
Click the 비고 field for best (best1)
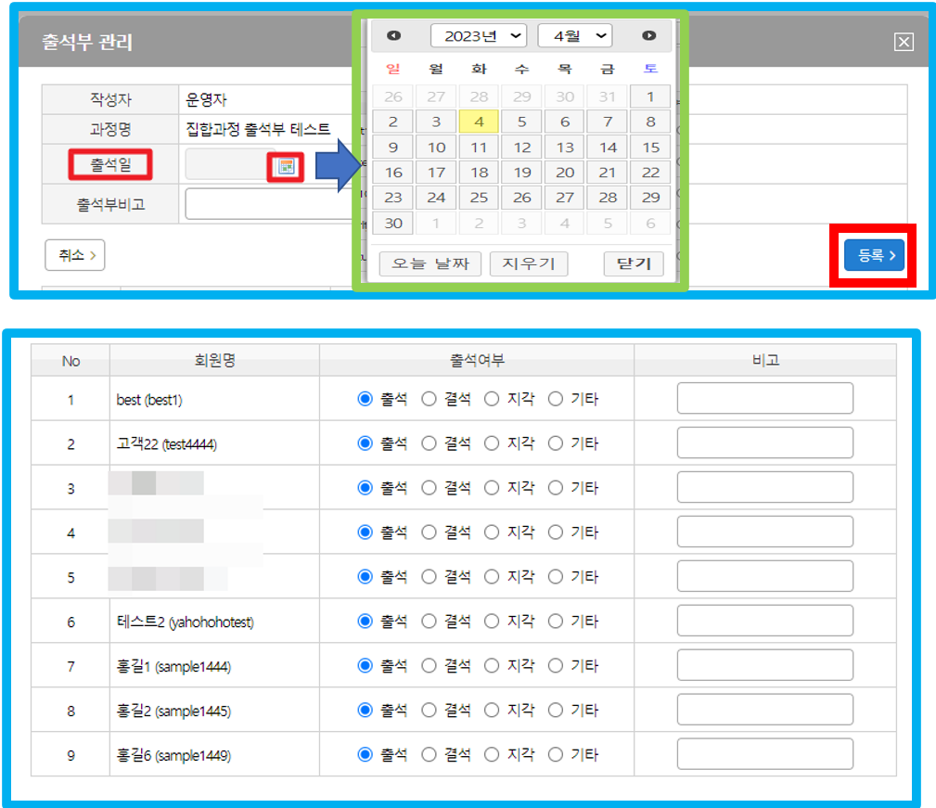coord(764,399)
